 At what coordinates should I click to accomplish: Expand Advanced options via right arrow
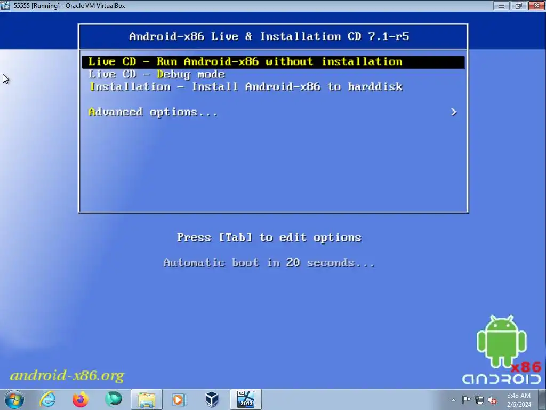pos(454,112)
